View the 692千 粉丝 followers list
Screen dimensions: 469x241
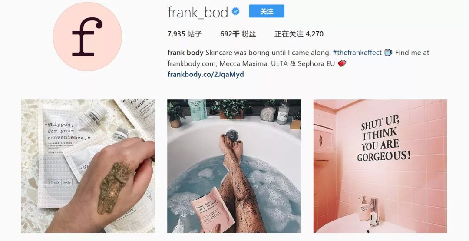click(x=238, y=34)
